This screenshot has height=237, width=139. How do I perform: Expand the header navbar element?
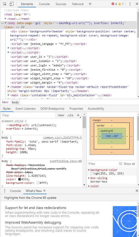[x=8, y=87]
